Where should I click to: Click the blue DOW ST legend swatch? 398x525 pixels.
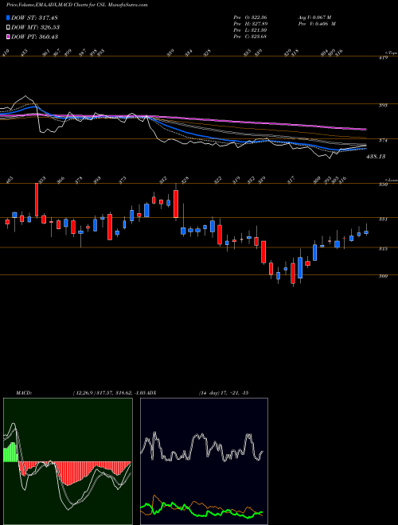(x=8, y=17)
